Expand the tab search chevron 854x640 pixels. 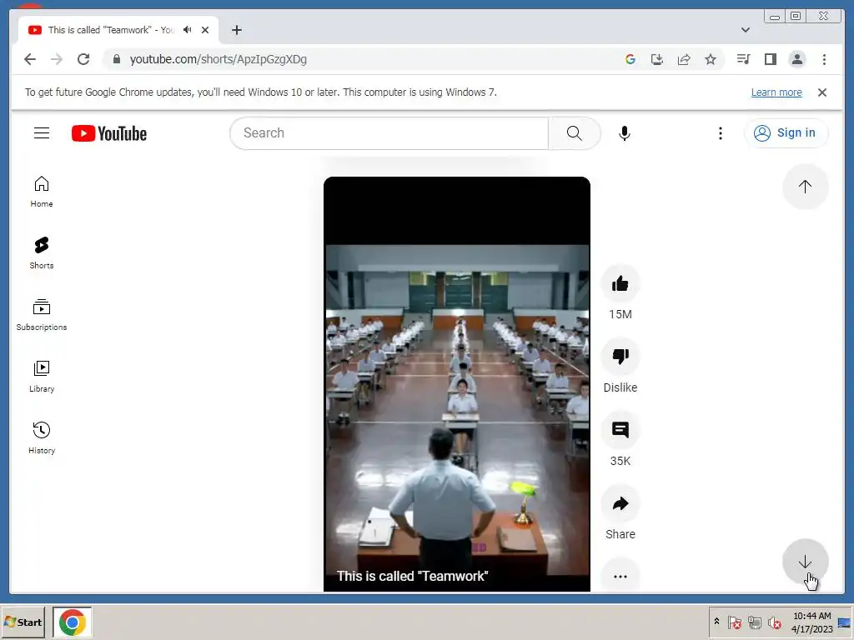(x=745, y=30)
